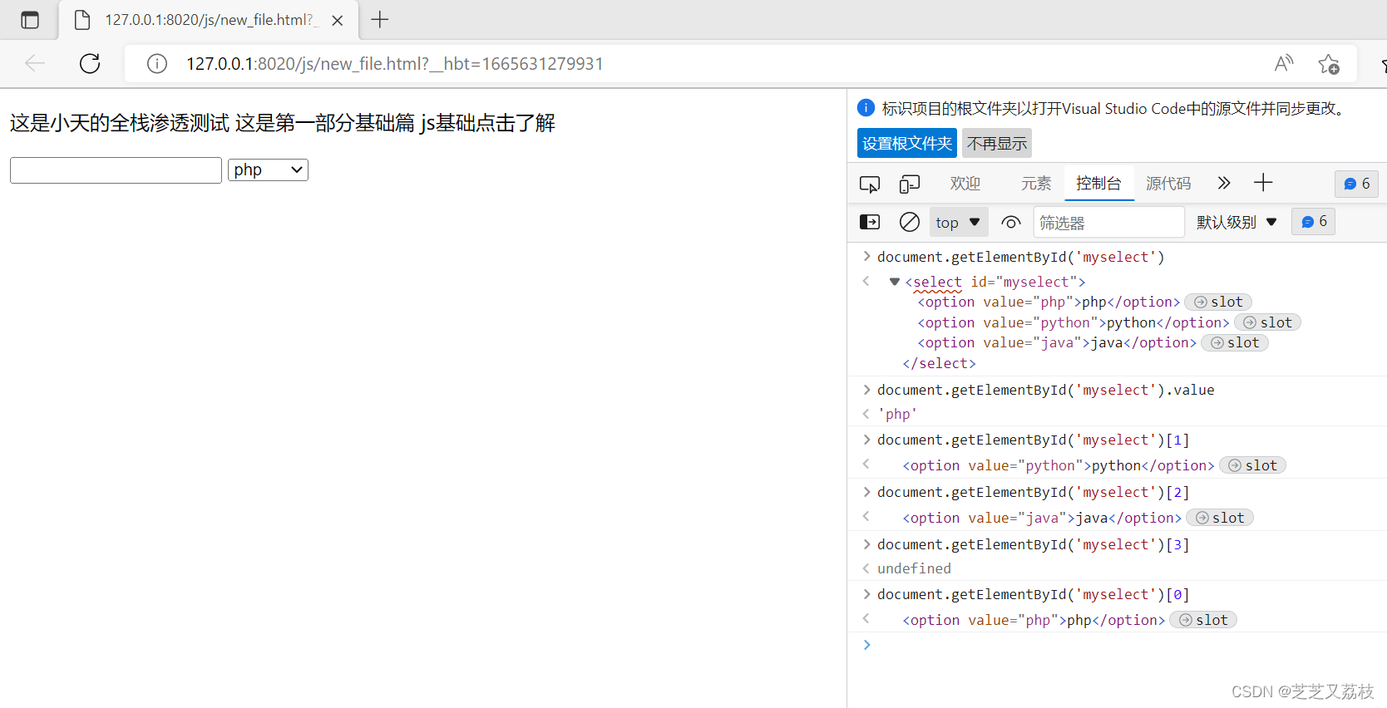Switch to the 元素 tab
The height and width of the screenshot is (708, 1387).
pyautogui.click(x=1036, y=183)
